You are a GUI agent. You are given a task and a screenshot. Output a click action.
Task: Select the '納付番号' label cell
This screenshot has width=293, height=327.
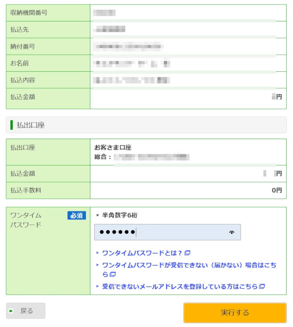(48, 46)
